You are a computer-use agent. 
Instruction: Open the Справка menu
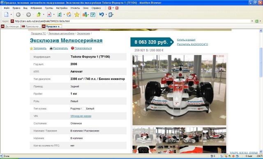pos(96,8)
